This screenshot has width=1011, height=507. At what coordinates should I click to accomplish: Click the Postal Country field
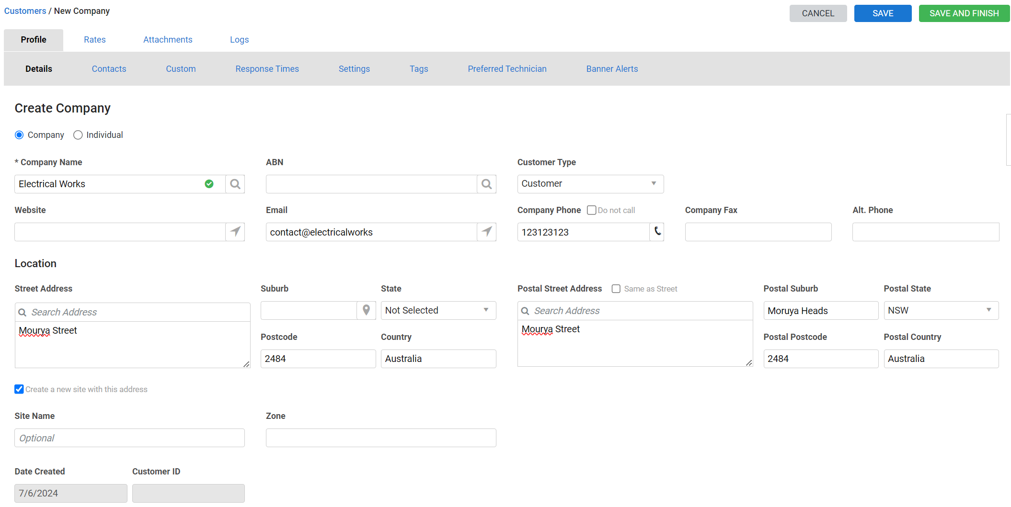pyautogui.click(x=941, y=359)
